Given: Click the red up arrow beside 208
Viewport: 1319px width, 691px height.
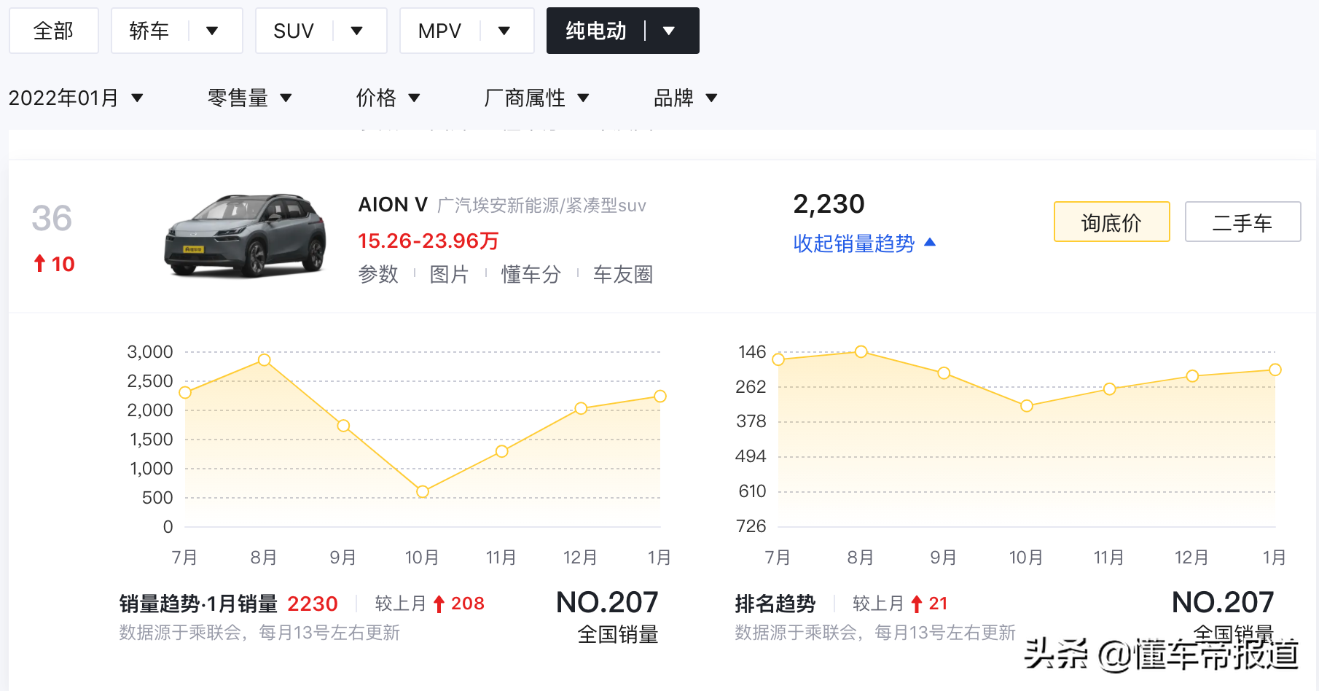Looking at the screenshot, I should [x=439, y=604].
